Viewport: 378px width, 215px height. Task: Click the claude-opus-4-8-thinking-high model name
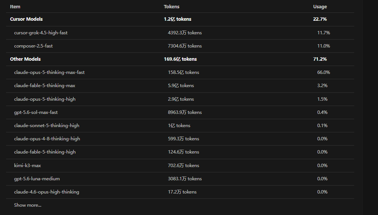[x=47, y=139]
